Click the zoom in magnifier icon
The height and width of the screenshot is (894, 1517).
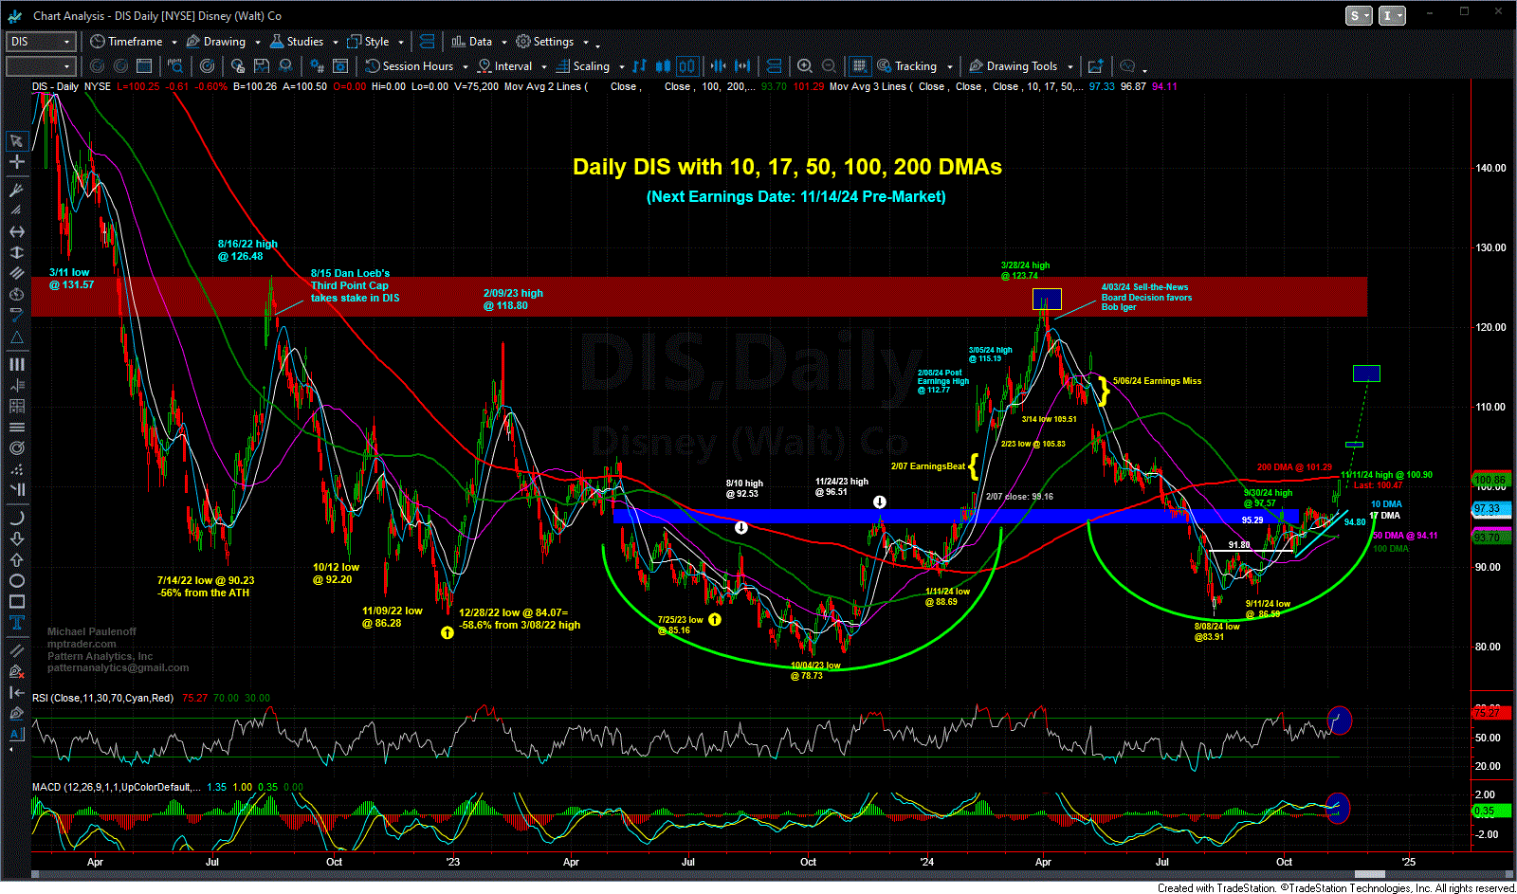point(805,66)
